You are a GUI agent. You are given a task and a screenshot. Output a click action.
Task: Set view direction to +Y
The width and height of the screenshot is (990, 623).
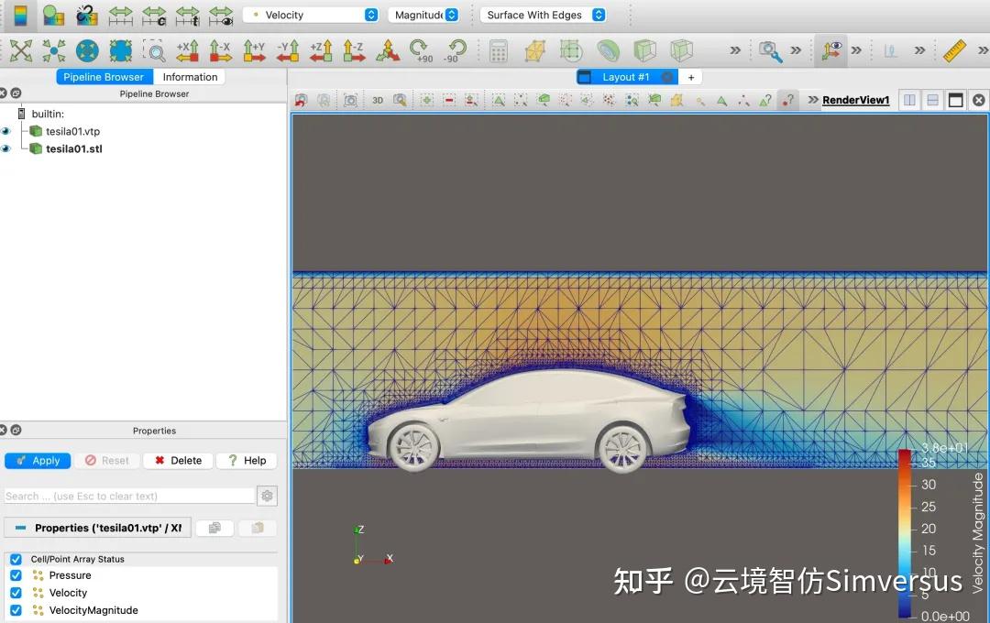point(254,50)
